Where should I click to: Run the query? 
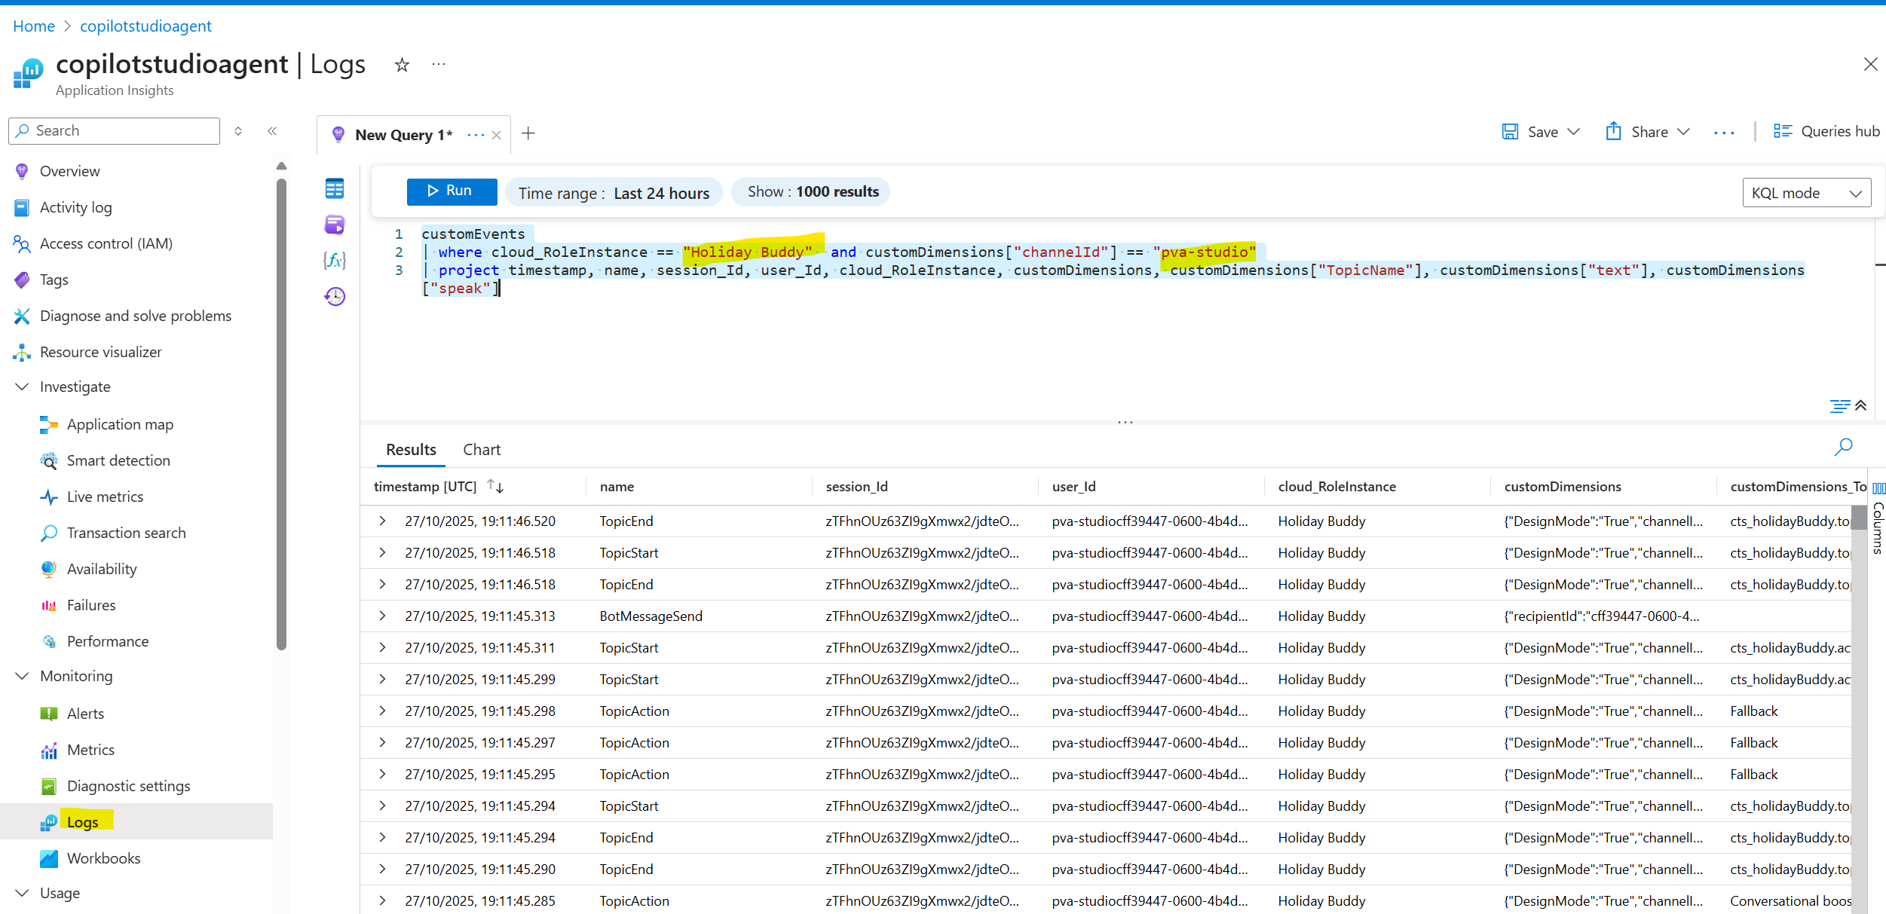(x=452, y=191)
